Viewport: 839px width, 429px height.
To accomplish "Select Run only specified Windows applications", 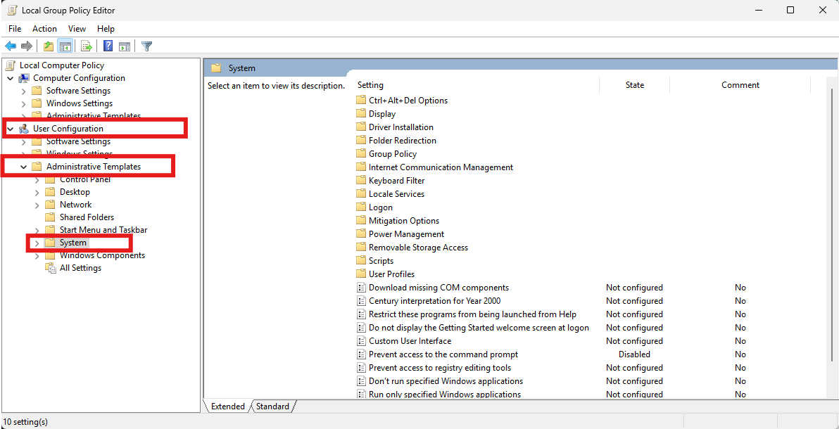I will [445, 395].
